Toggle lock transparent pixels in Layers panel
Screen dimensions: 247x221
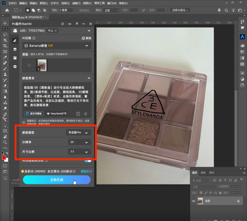click(201, 193)
